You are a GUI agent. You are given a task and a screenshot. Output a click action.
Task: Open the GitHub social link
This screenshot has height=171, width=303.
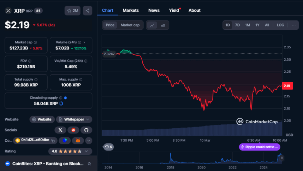point(86,130)
